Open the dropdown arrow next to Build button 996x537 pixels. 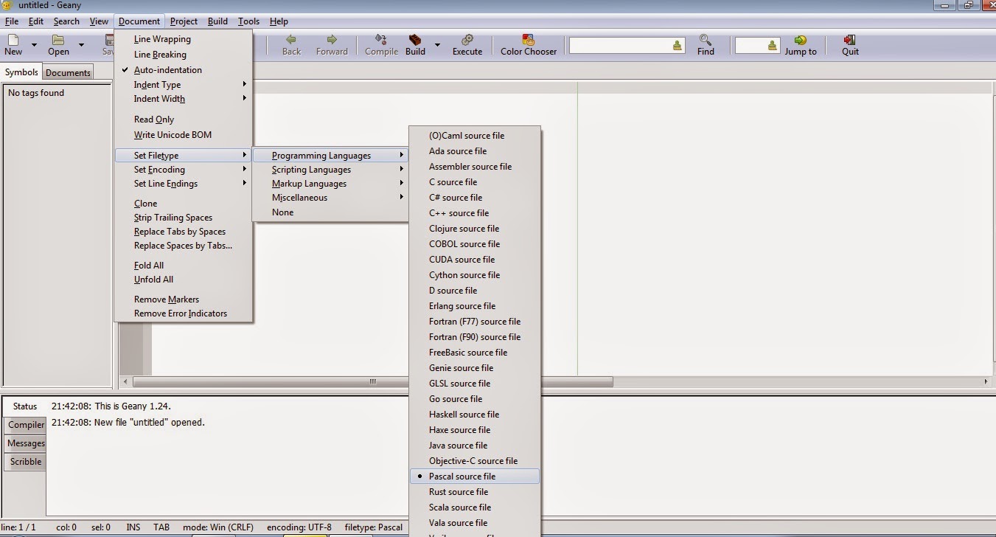pos(437,45)
